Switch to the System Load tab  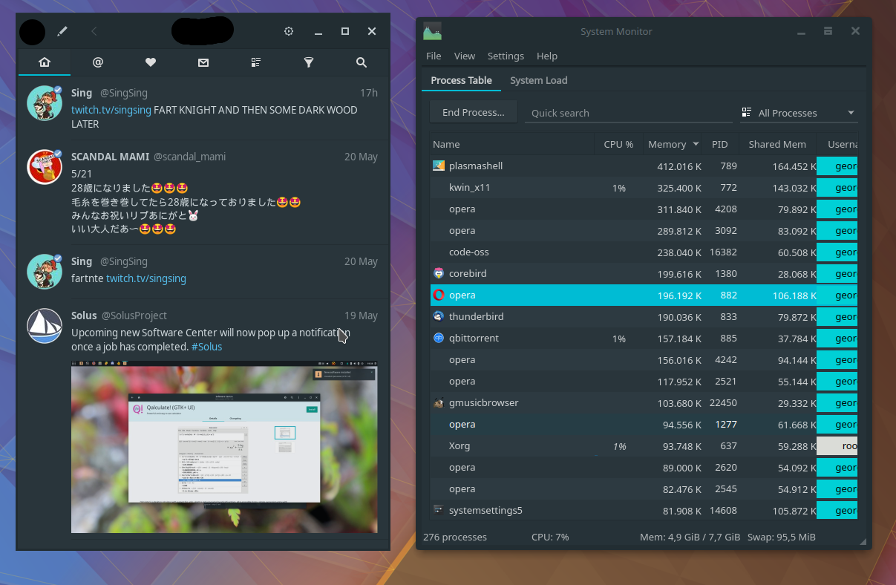(x=539, y=80)
